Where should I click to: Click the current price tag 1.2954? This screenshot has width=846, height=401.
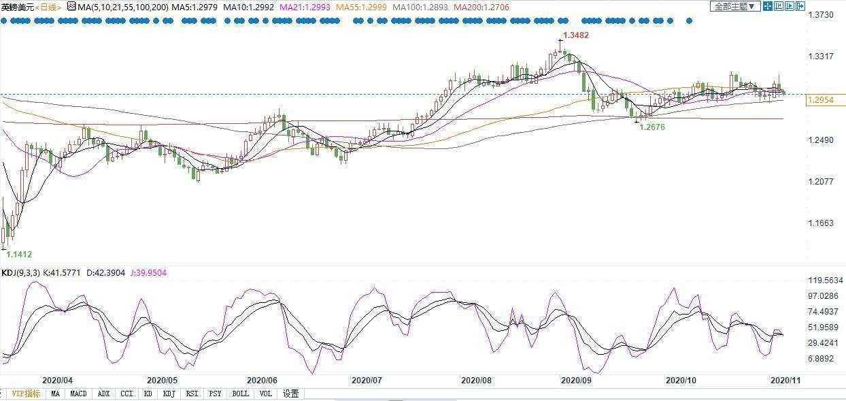coord(826,100)
